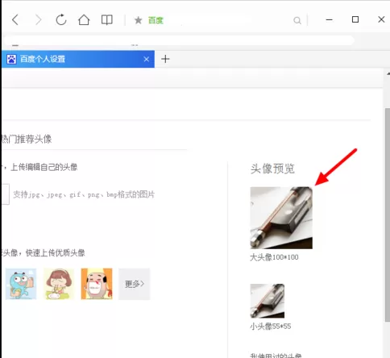This screenshot has width=390, height=358.
Task: Open the reading mode book icon
Action: pos(106,20)
